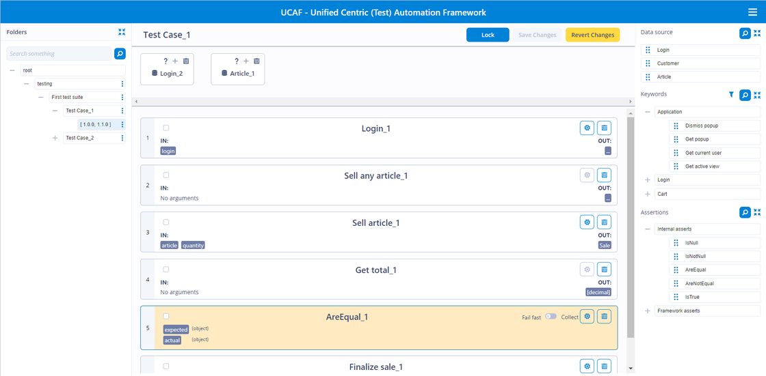Click the drag handle of the IsNull assertion

coord(676,242)
